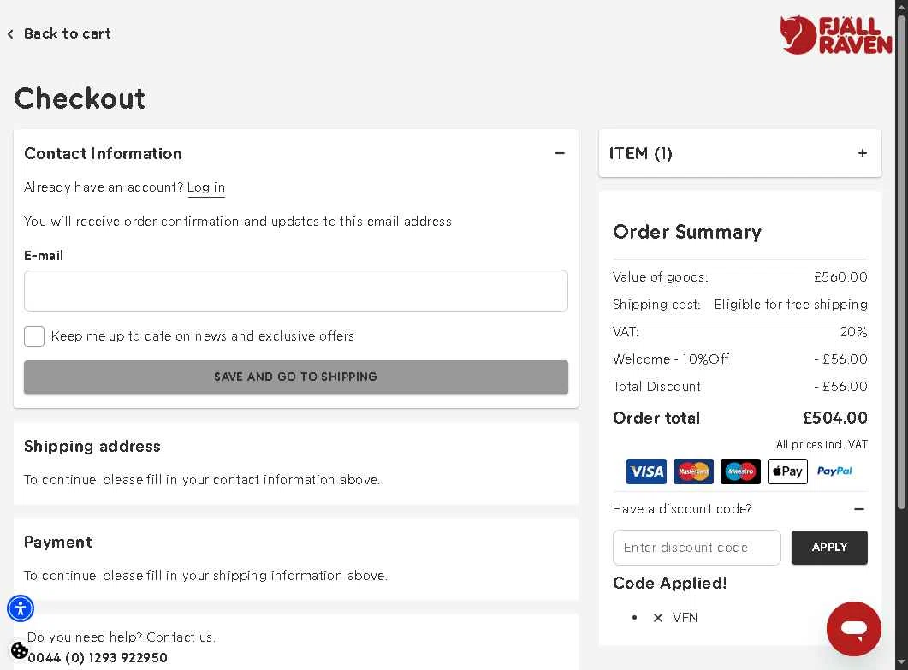Go back to cart

(67, 33)
